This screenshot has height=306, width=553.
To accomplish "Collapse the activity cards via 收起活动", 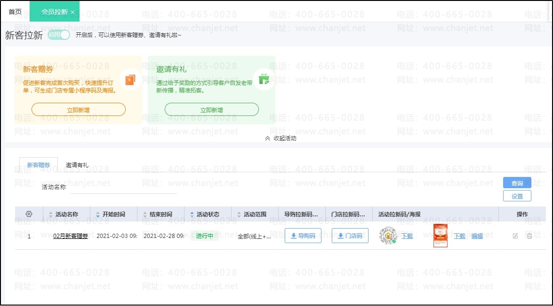I will tap(281, 138).
